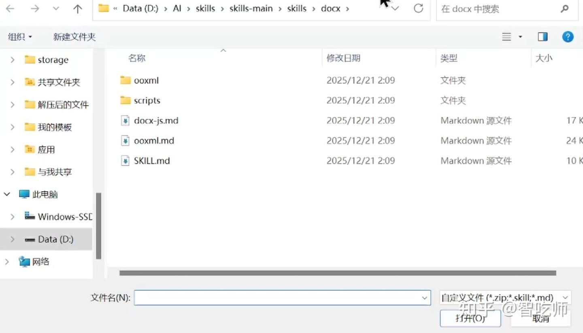Select AI in address breadcrumb

click(x=177, y=8)
